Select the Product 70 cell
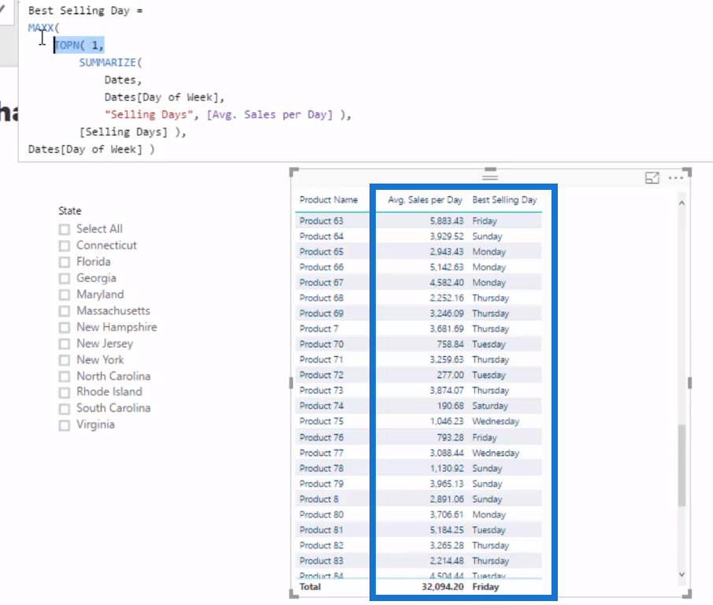713x605 pixels. (x=321, y=344)
